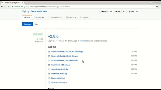
Task: Click the 99.9 MB size text
Action: coord(134,69)
